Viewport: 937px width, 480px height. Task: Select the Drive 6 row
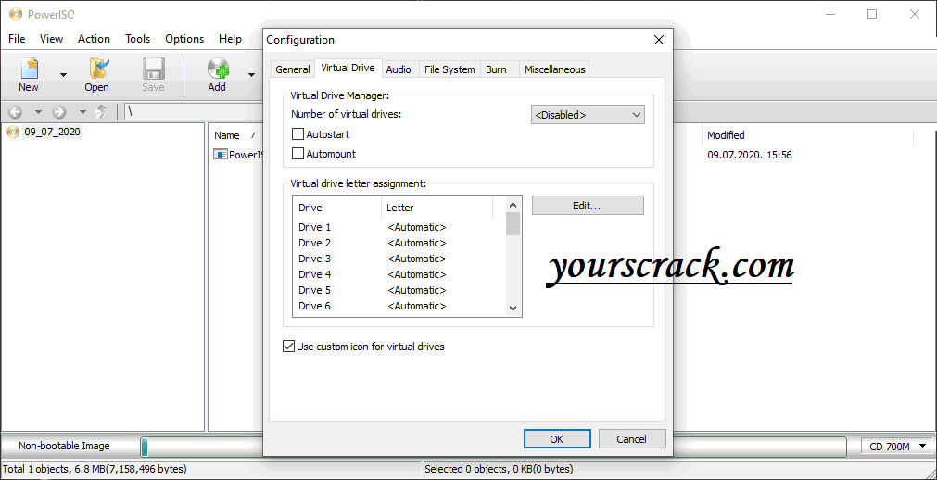(398, 306)
